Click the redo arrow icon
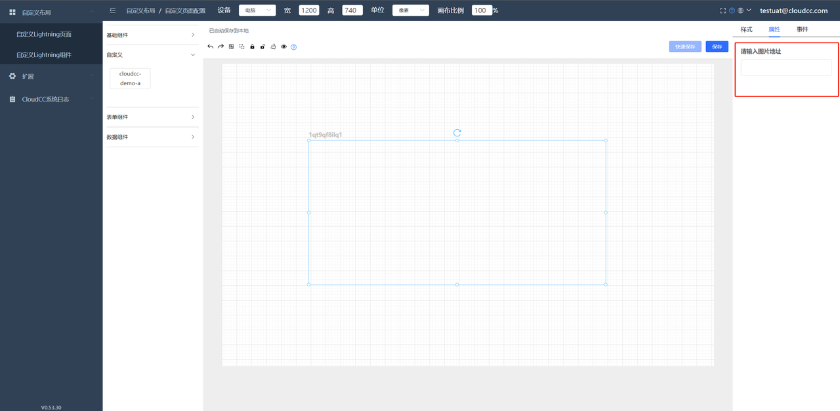Image resolution: width=840 pixels, height=411 pixels. [220, 47]
